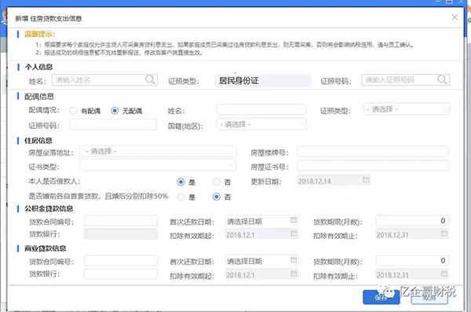471x312 pixels.
Task: Expand the spouse 证照类型 dropdown
Action: (x=407, y=109)
